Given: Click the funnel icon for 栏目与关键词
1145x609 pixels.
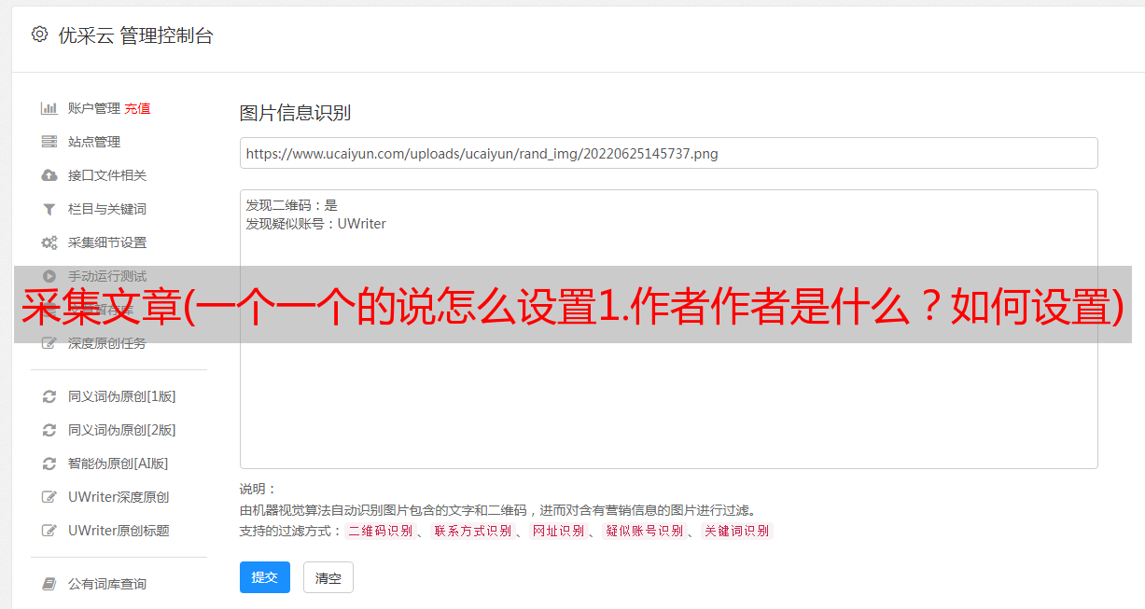Looking at the screenshot, I should tap(49, 209).
